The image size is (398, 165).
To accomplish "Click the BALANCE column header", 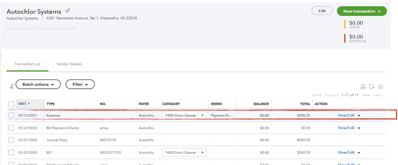I will (x=261, y=104).
